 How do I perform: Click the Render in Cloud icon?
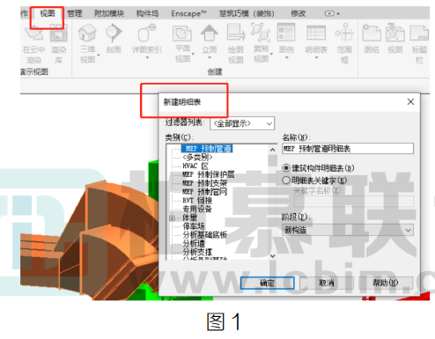point(33,33)
